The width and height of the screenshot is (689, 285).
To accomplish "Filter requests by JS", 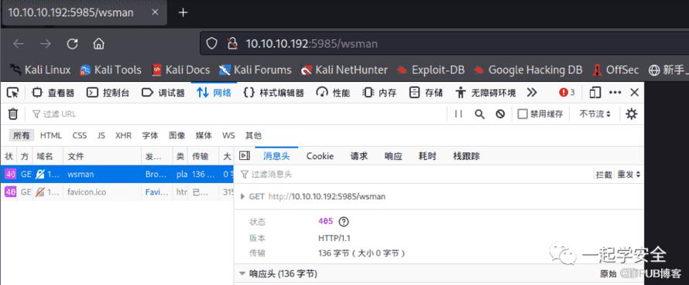I will click(x=101, y=135).
